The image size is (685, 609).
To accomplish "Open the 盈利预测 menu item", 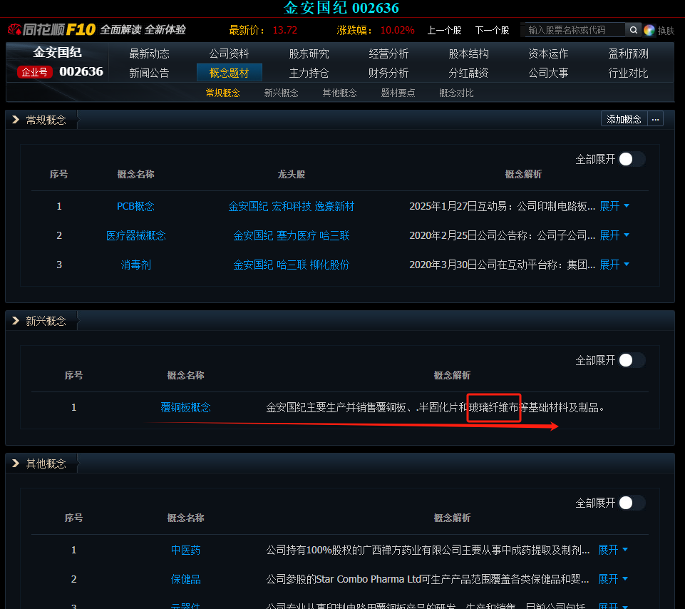I will point(628,53).
